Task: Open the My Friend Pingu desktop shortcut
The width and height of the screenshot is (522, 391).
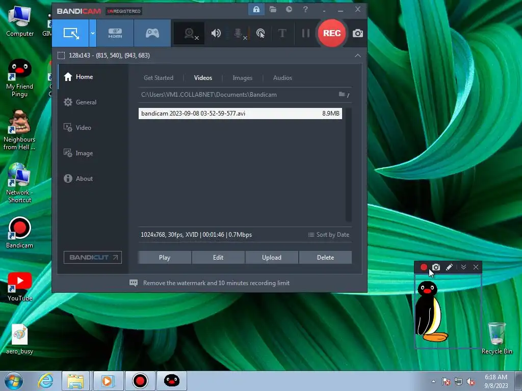Action: coord(20,78)
